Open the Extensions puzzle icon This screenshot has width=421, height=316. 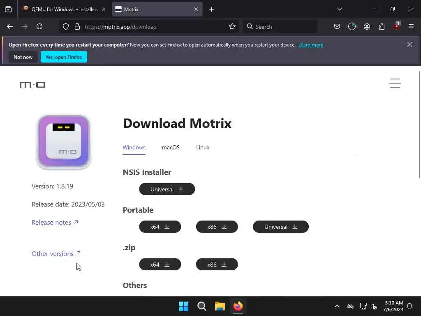coord(382,27)
